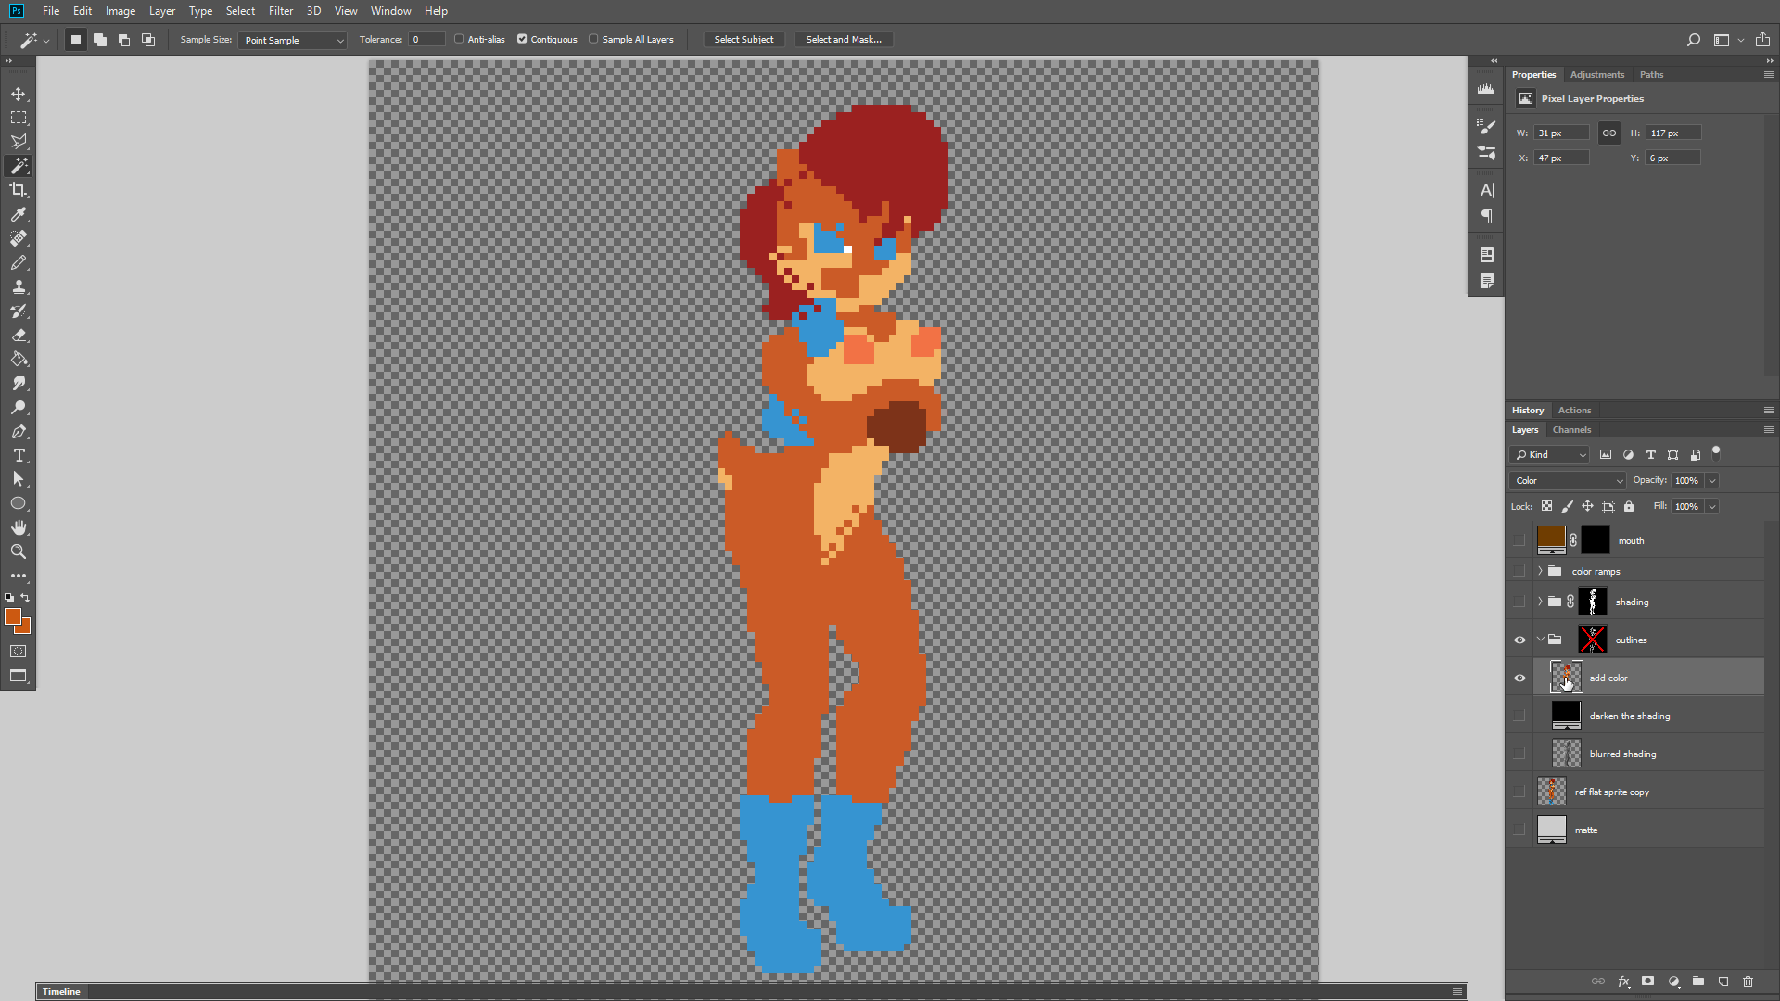Viewport: 1780px width, 1001px height.
Task: Click the add layer mask icon
Action: [1647, 982]
